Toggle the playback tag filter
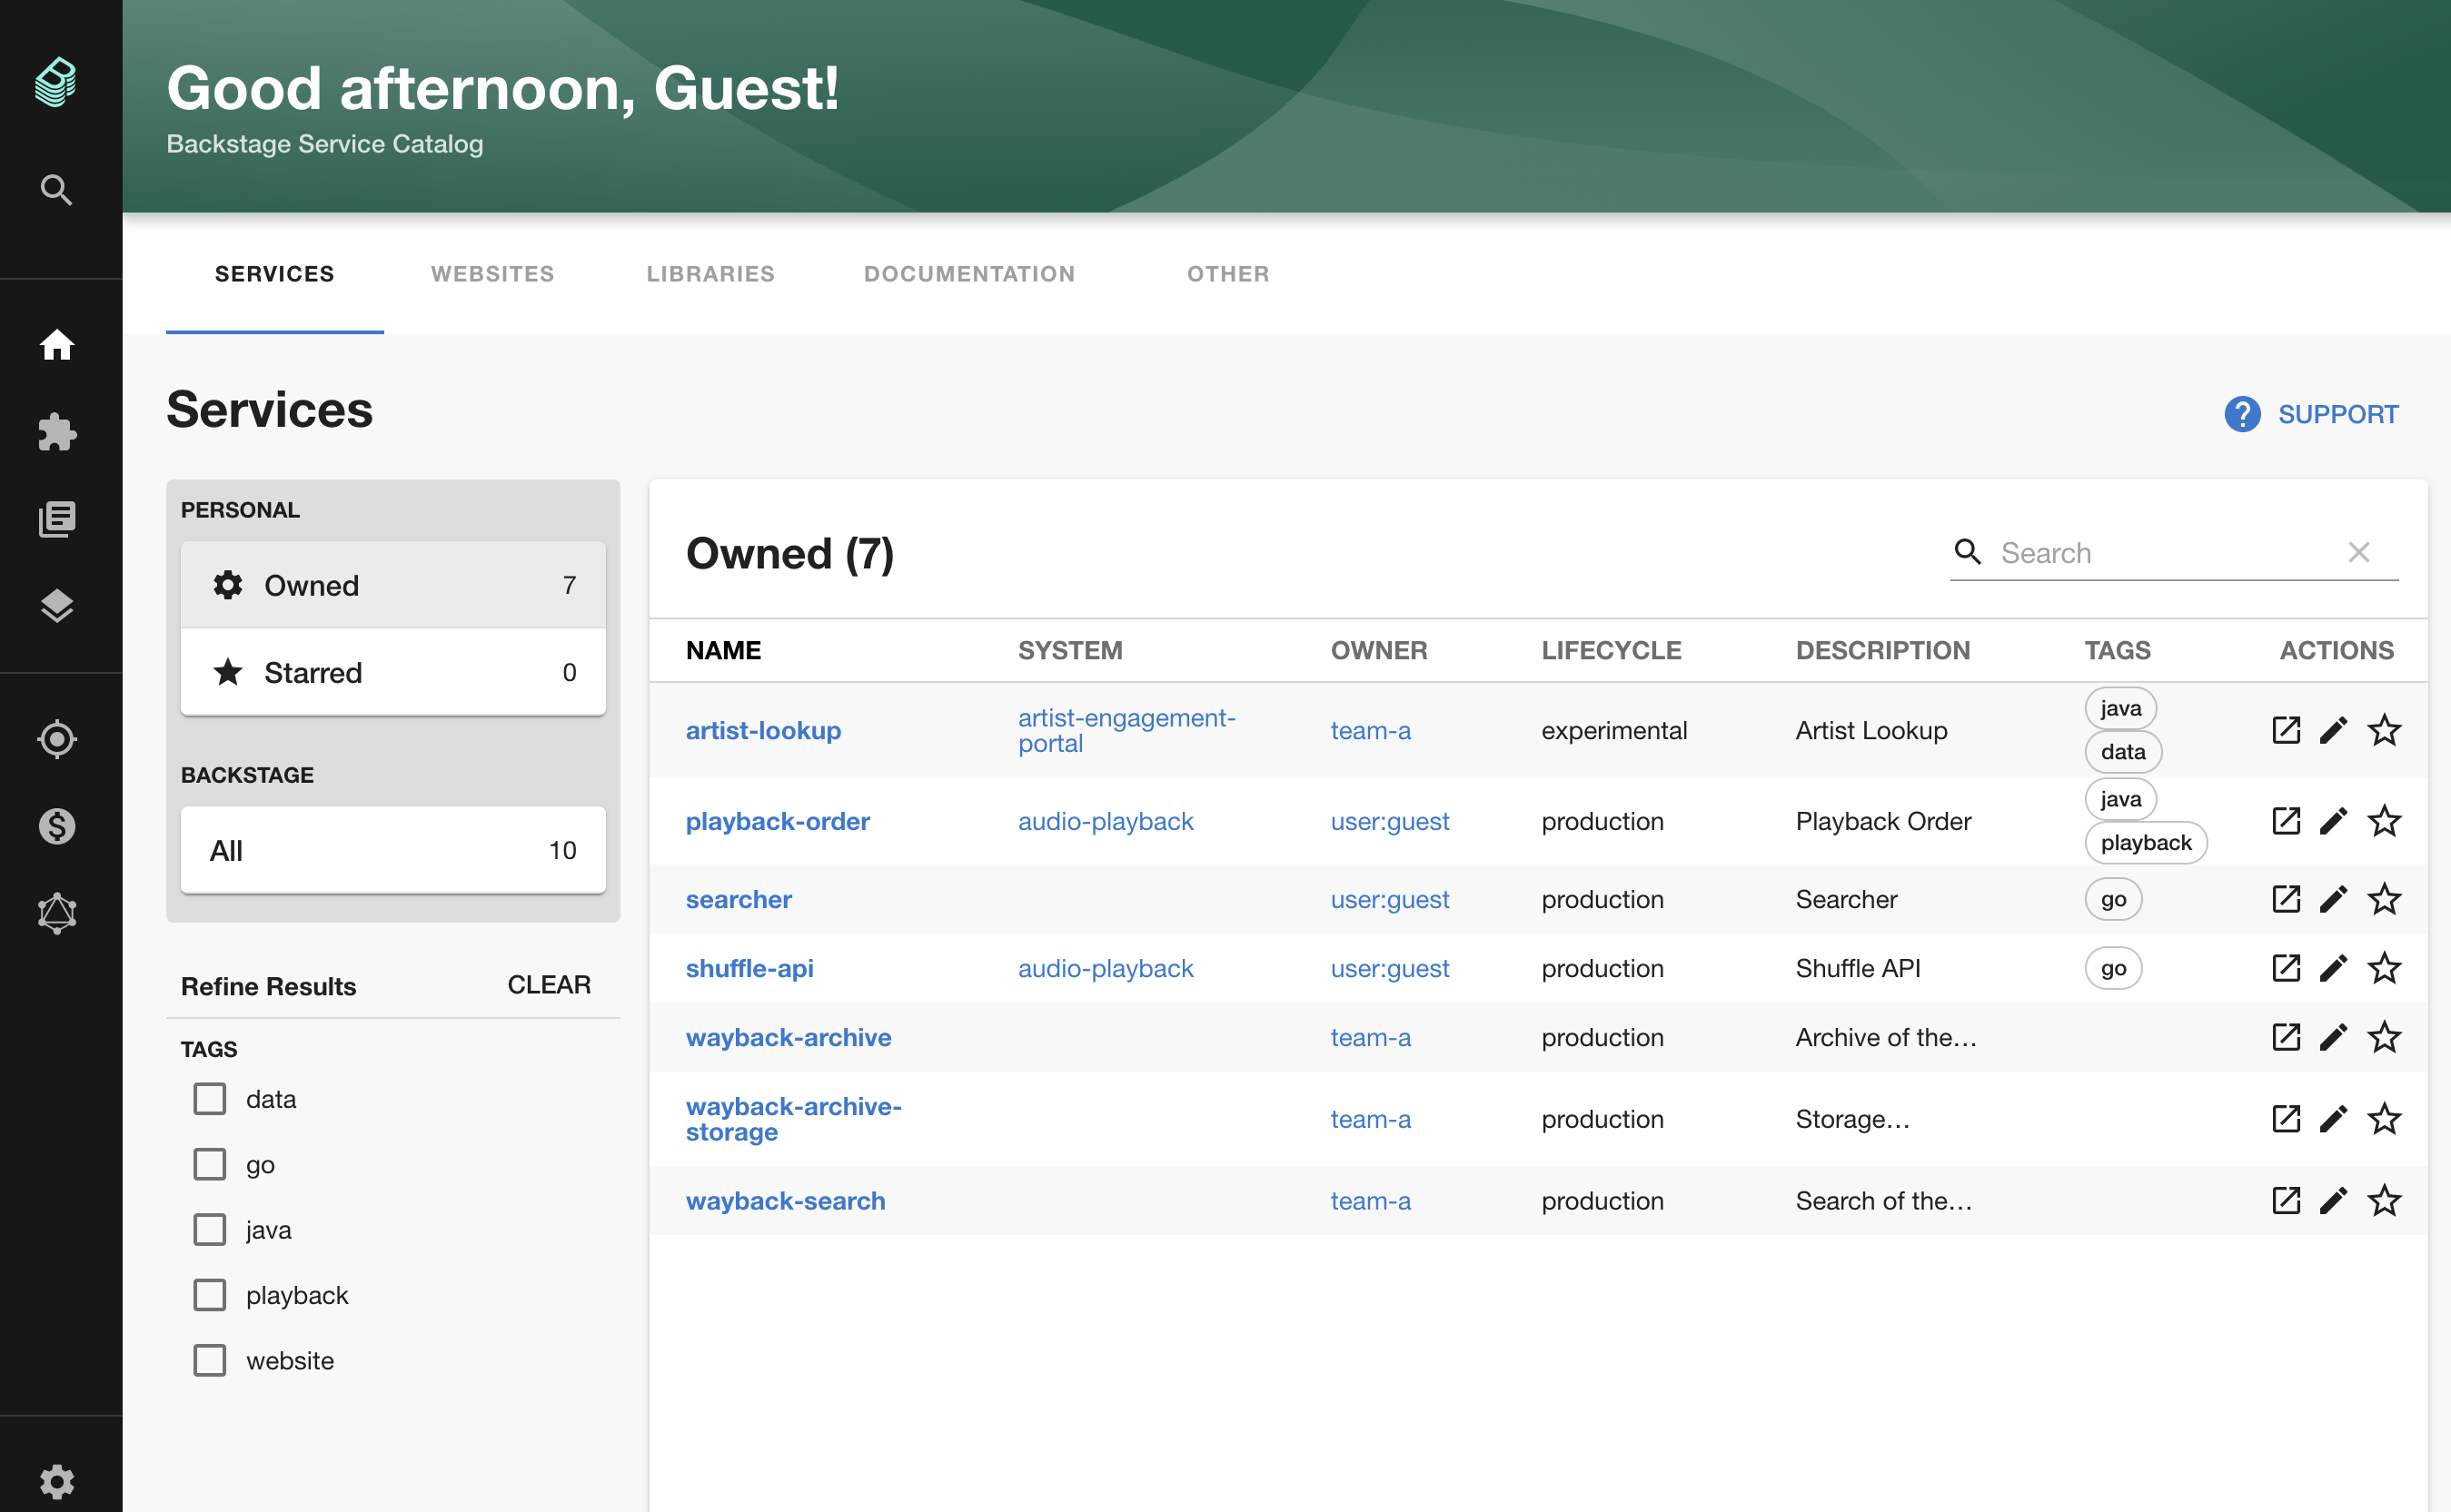2451x1512 pixels. (x=210, y=1295)
